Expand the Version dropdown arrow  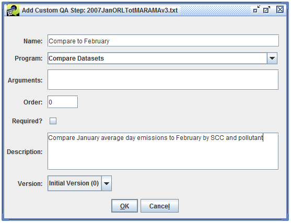pos(107,183)
